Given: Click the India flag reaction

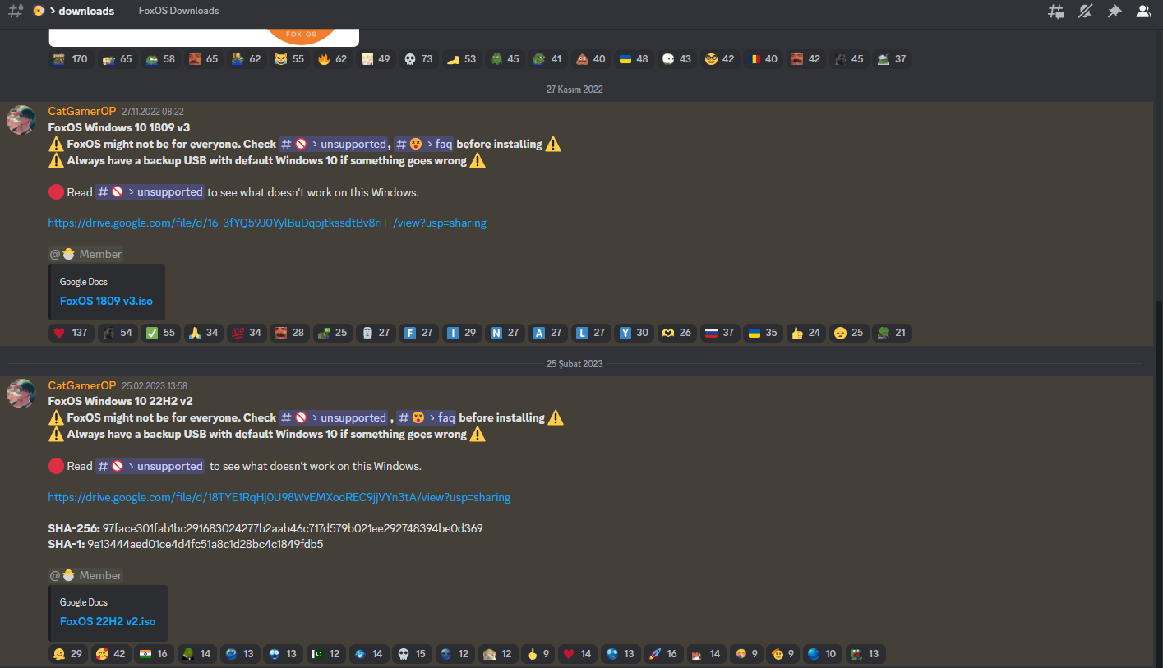Looking at the screenshot, I should click(x=153, y=654).
